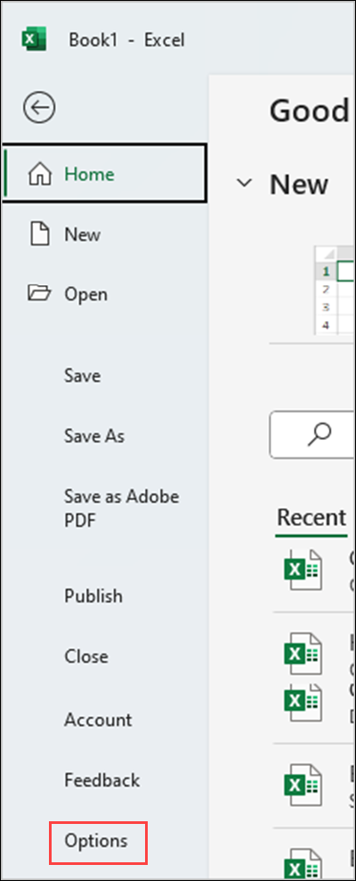
Task: Select the blank workbook thumbnail
Action: (334, 290)
